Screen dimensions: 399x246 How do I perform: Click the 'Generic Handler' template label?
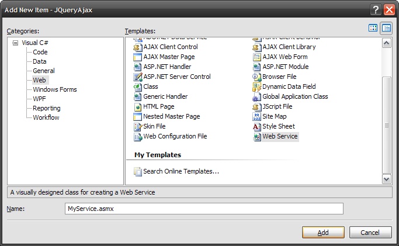tap(165, 96)
